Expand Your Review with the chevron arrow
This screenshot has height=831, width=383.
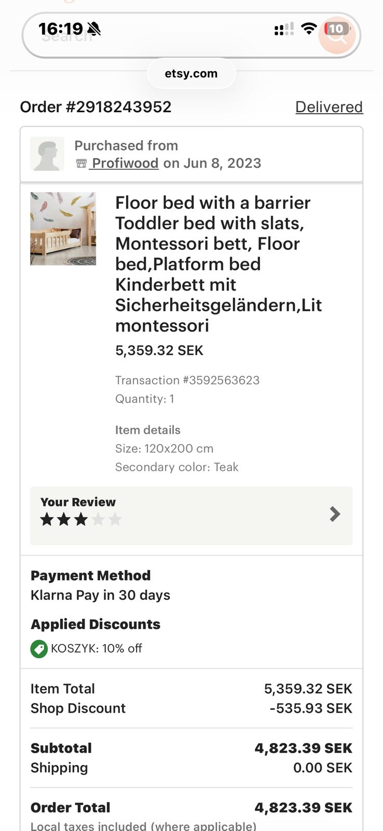335,514
